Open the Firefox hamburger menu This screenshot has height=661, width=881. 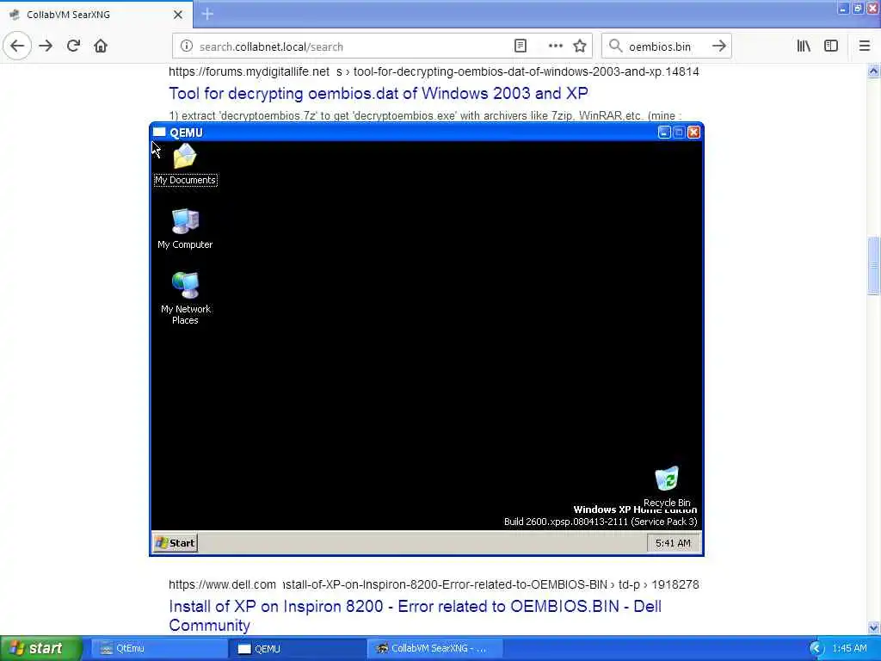click(x=865, y=46)
